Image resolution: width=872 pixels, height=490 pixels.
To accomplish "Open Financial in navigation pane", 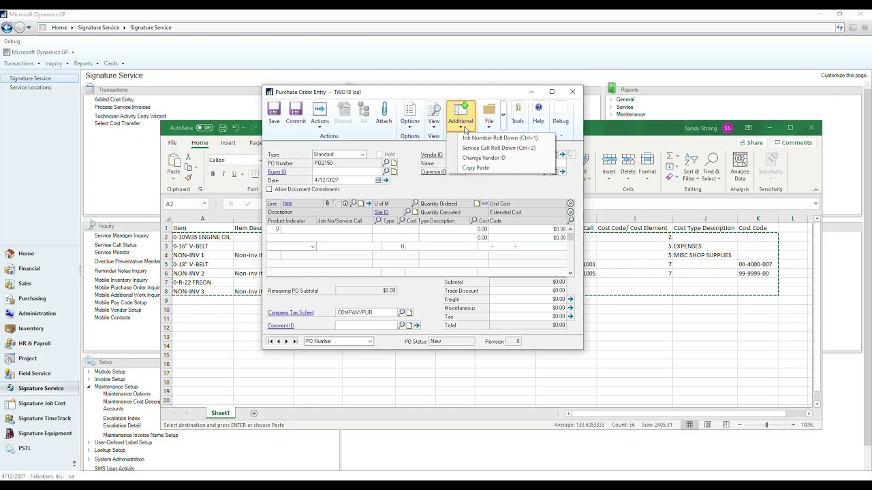I will coord(29,268).
